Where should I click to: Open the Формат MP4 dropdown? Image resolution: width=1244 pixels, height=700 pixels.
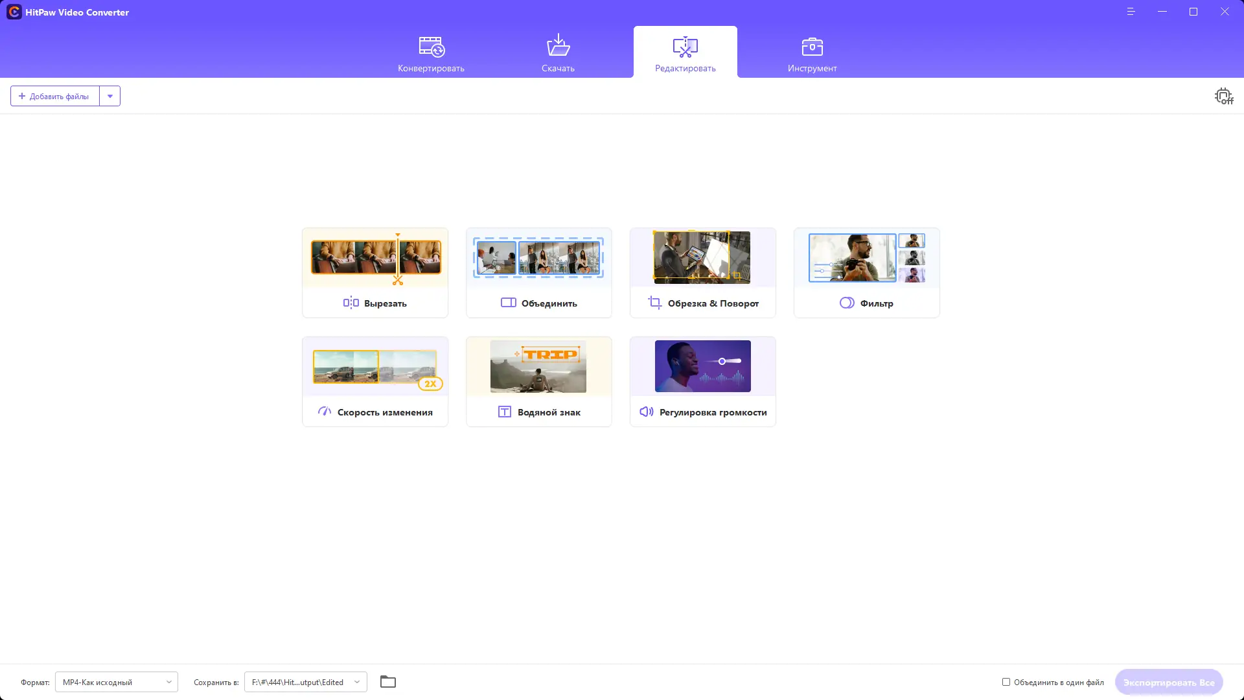pos(117,682)
